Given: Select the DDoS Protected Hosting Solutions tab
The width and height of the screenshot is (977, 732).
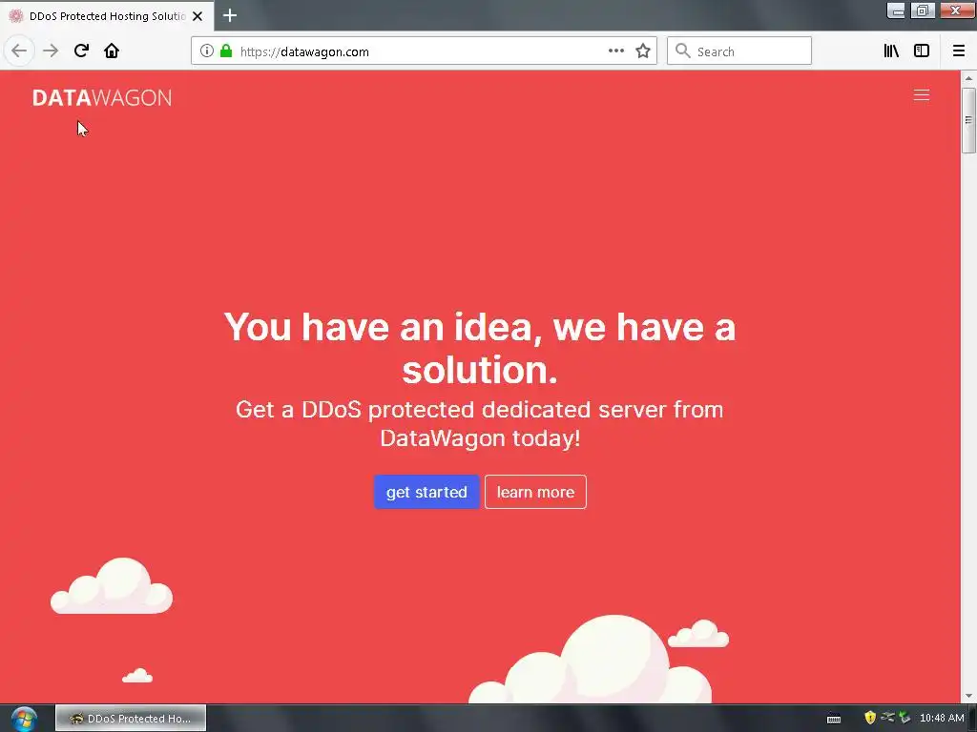Looking at the screenshot, I should click(x=107, y=16).
